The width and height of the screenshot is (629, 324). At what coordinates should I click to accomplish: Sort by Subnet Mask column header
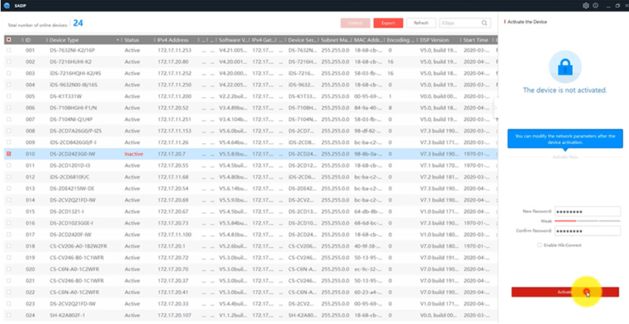[335, 40]
